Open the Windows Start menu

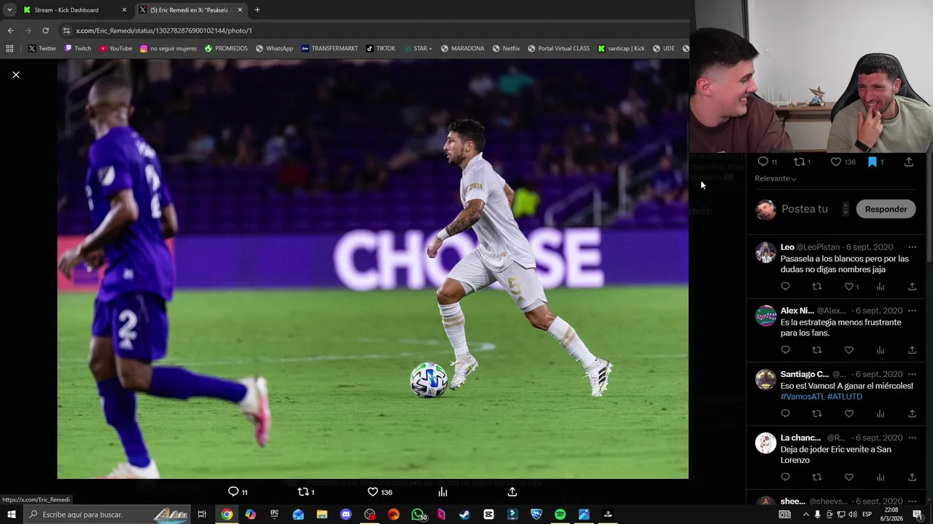(x=12, y=515)
